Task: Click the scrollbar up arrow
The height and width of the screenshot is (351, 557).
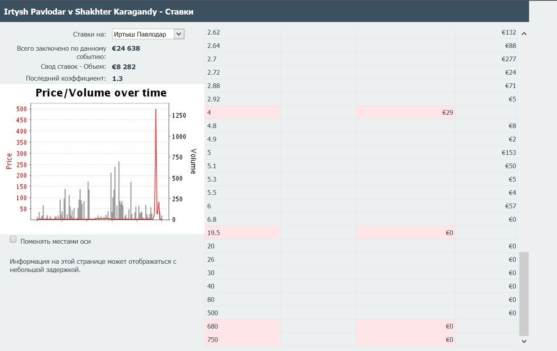Action: pos(524,34)
